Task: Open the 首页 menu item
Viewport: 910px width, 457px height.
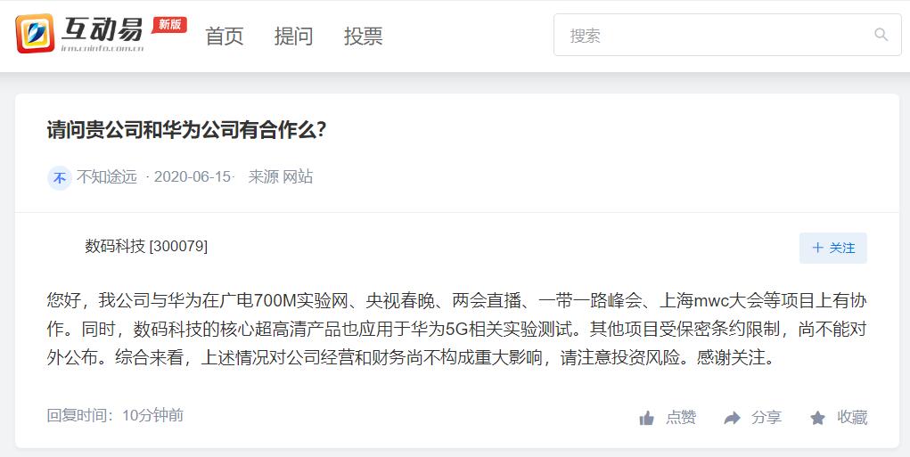Action: [x=224, y=36]
